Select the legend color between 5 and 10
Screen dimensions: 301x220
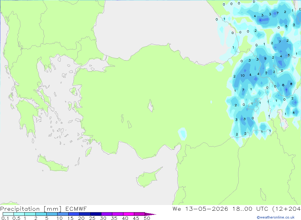point(52,214)
